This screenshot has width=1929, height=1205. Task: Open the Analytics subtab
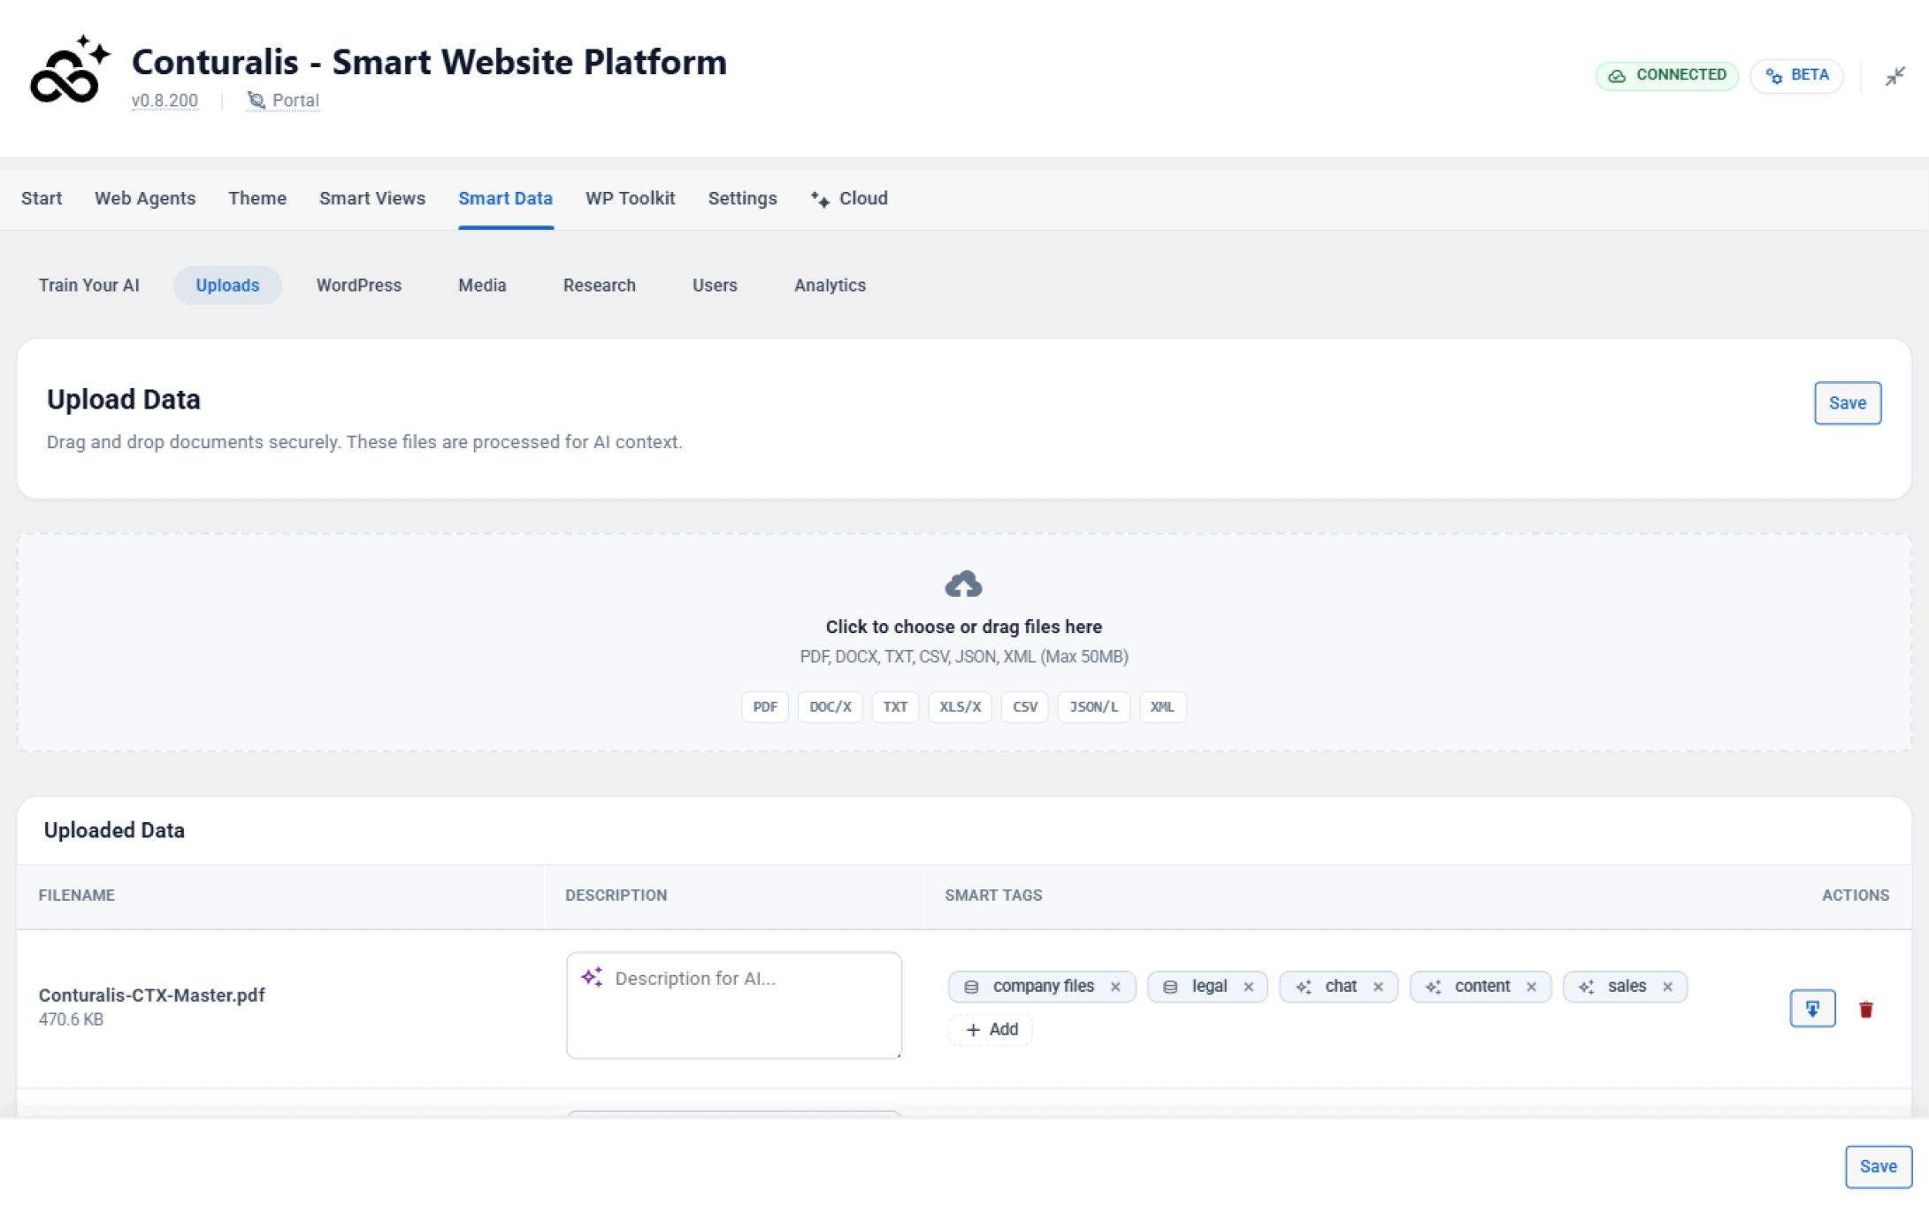830,285
